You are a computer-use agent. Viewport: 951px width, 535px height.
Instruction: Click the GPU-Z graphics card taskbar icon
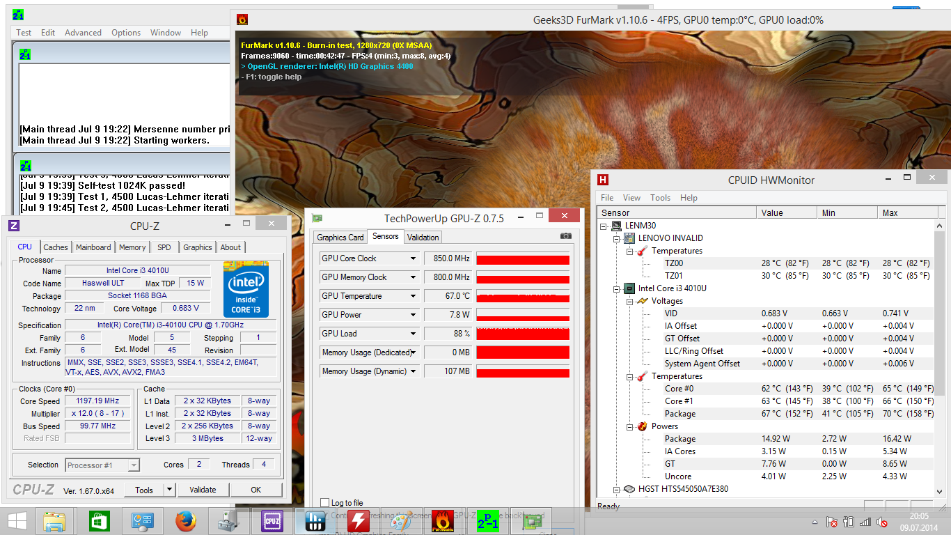click(x=530, y=521)
